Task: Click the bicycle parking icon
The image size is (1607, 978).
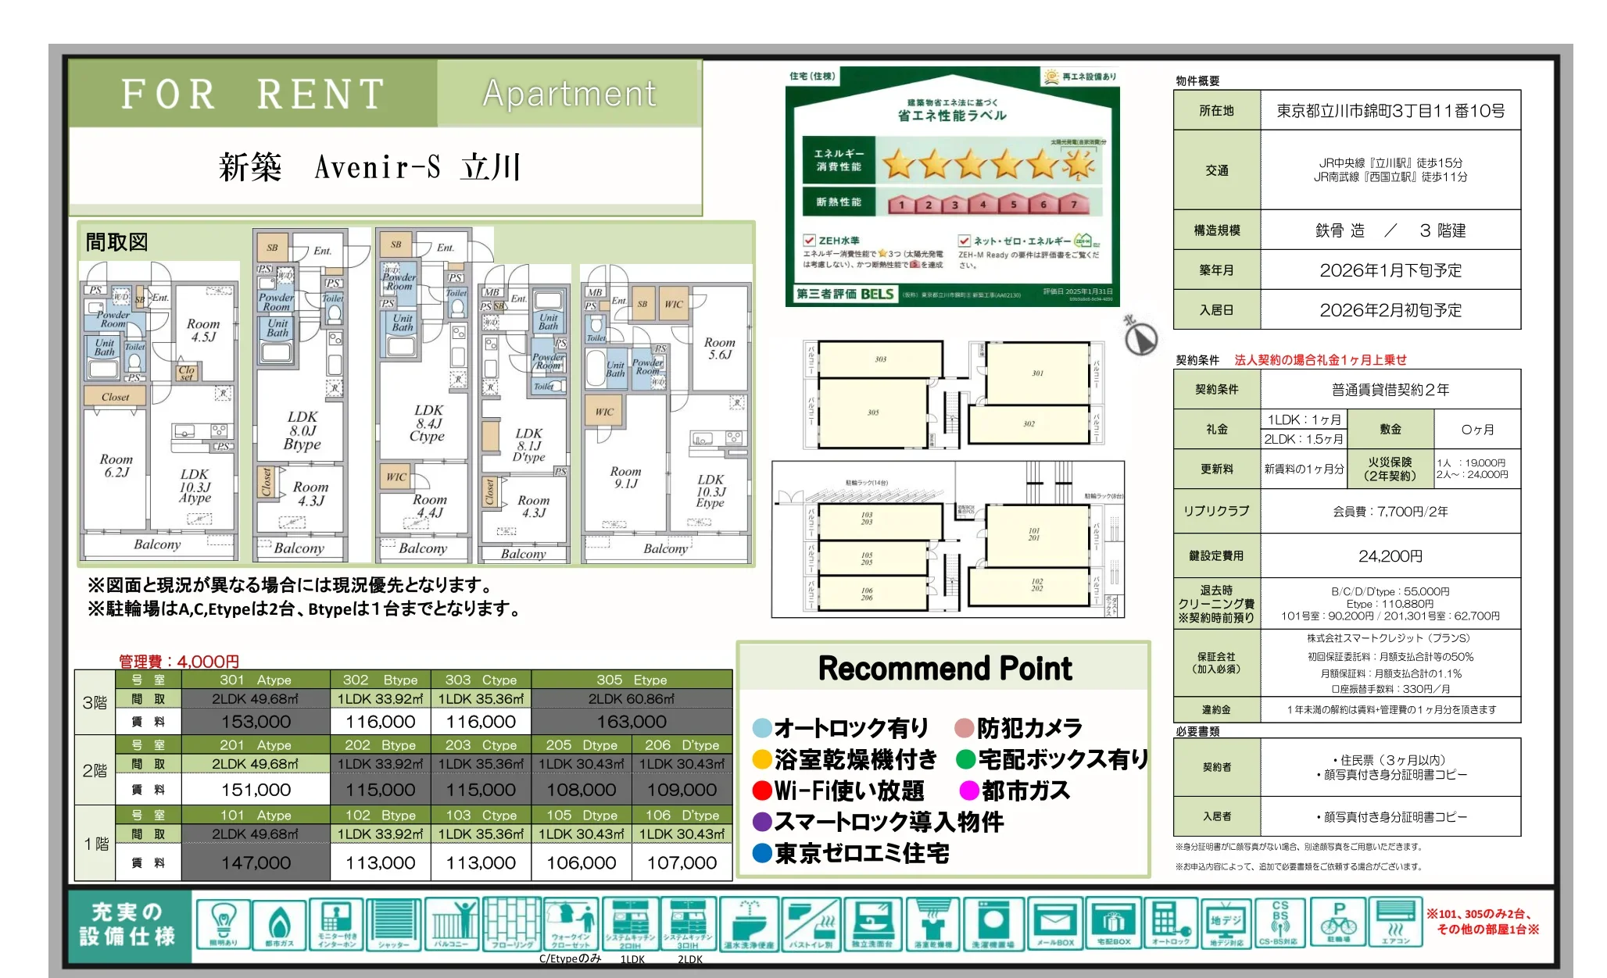Action: pyautogui.click(x=1338, y=923)
